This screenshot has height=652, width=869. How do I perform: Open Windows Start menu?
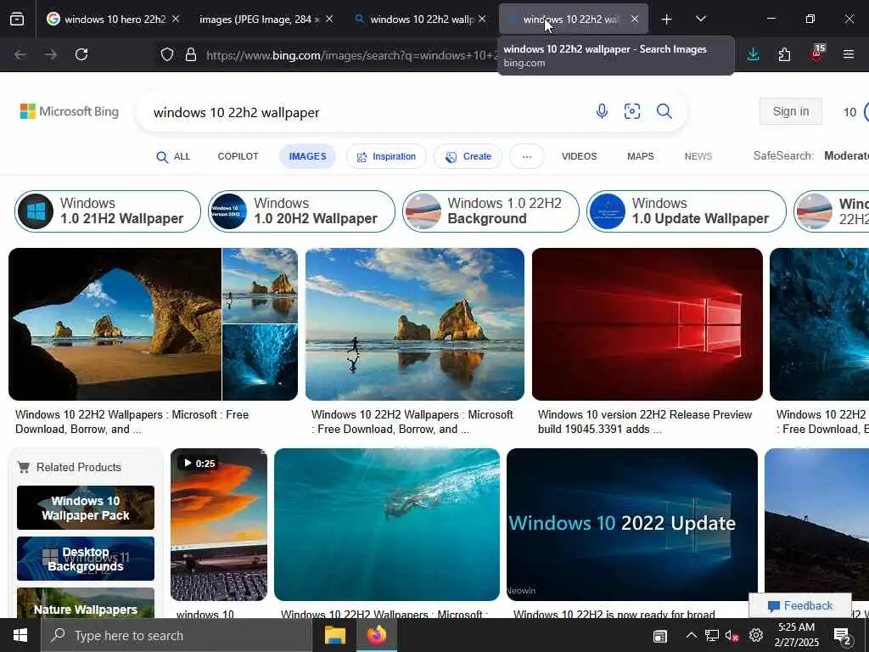(20, 635)
